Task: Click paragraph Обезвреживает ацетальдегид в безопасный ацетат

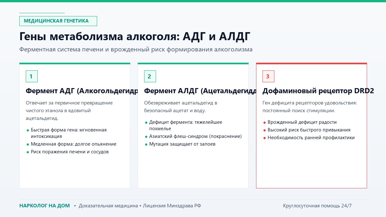Action: [181, 107]
